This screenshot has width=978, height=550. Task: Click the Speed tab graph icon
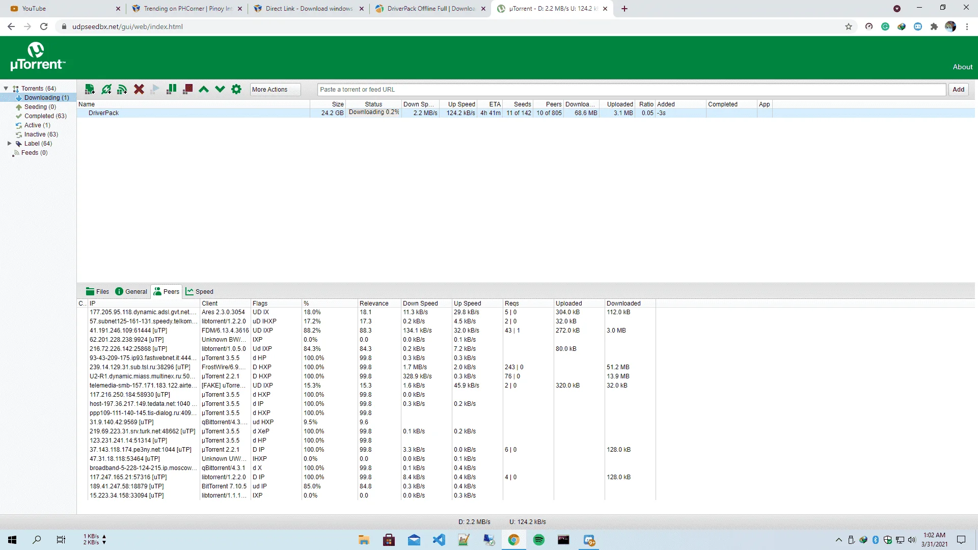[189, 291]
